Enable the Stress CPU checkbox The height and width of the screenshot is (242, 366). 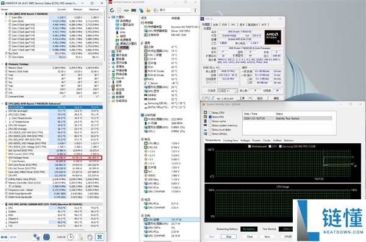(210, 113)
